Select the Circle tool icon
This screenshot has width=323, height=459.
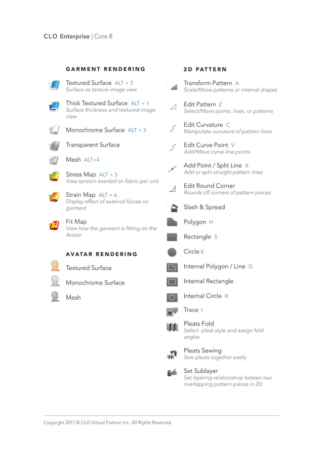pyautogui.click(x=172, y=252)
